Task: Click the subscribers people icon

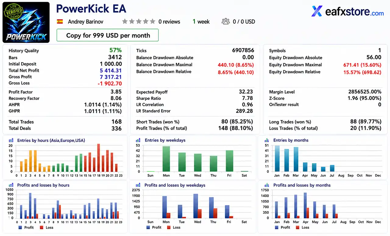Action: (226, 22)
